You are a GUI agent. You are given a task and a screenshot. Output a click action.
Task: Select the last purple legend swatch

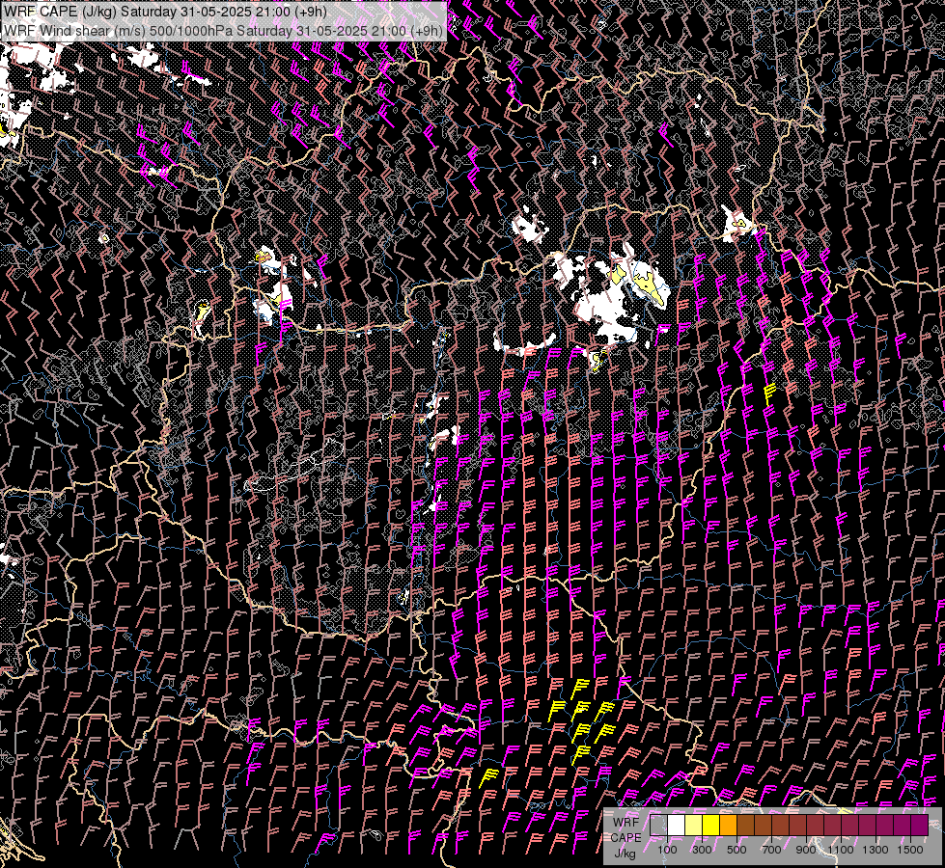point(919,825)
